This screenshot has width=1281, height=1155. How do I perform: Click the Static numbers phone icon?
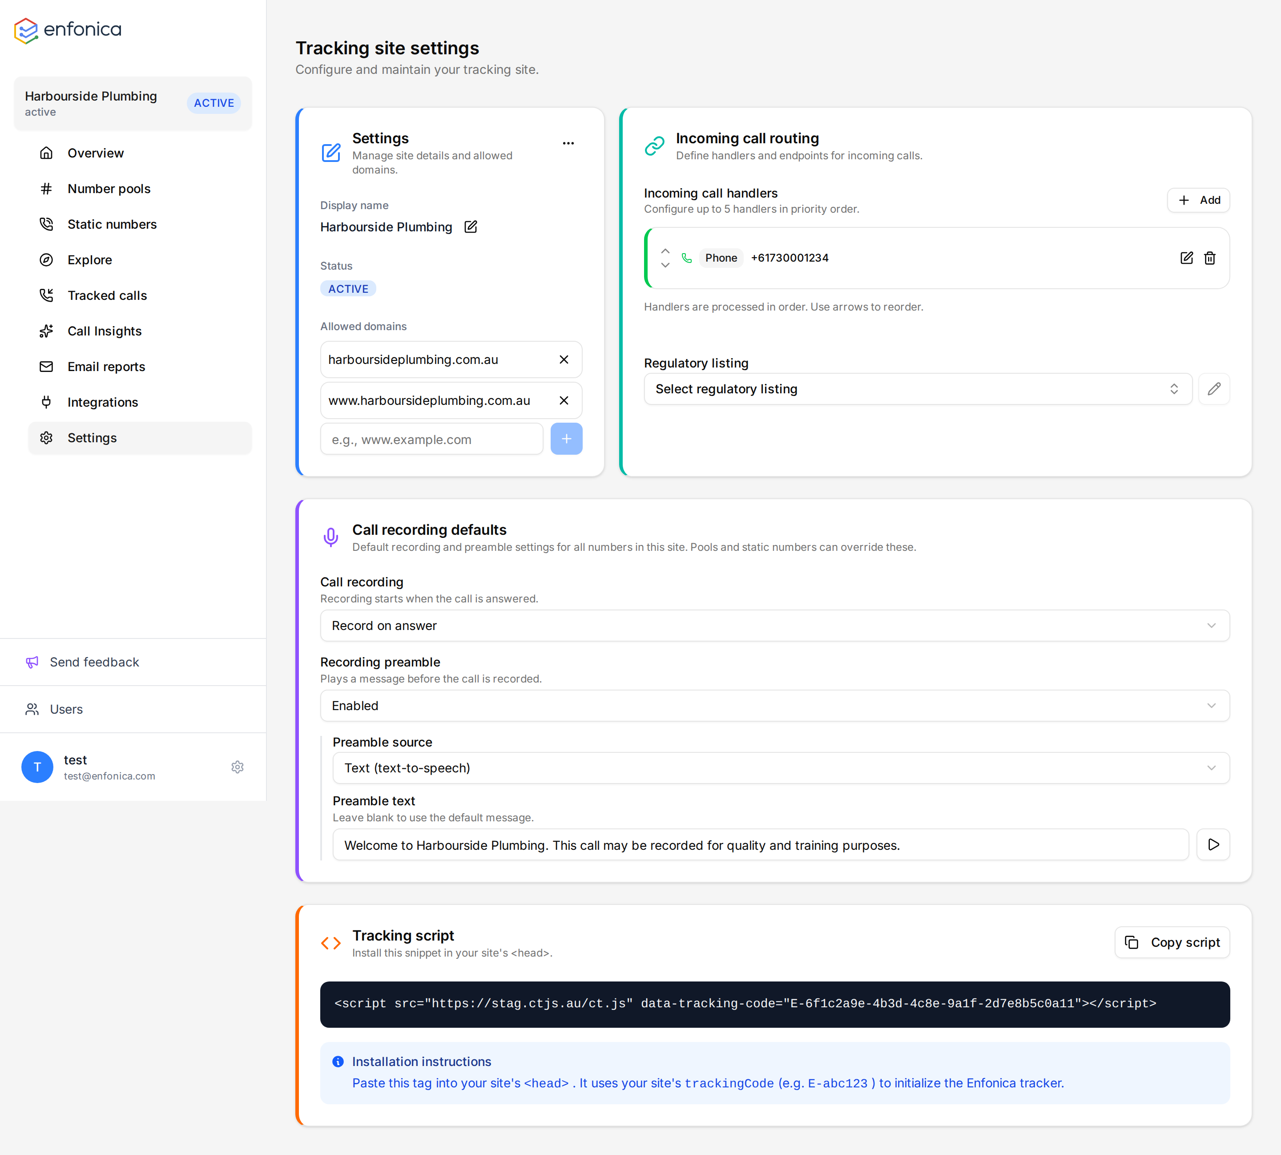click(46, 224)
